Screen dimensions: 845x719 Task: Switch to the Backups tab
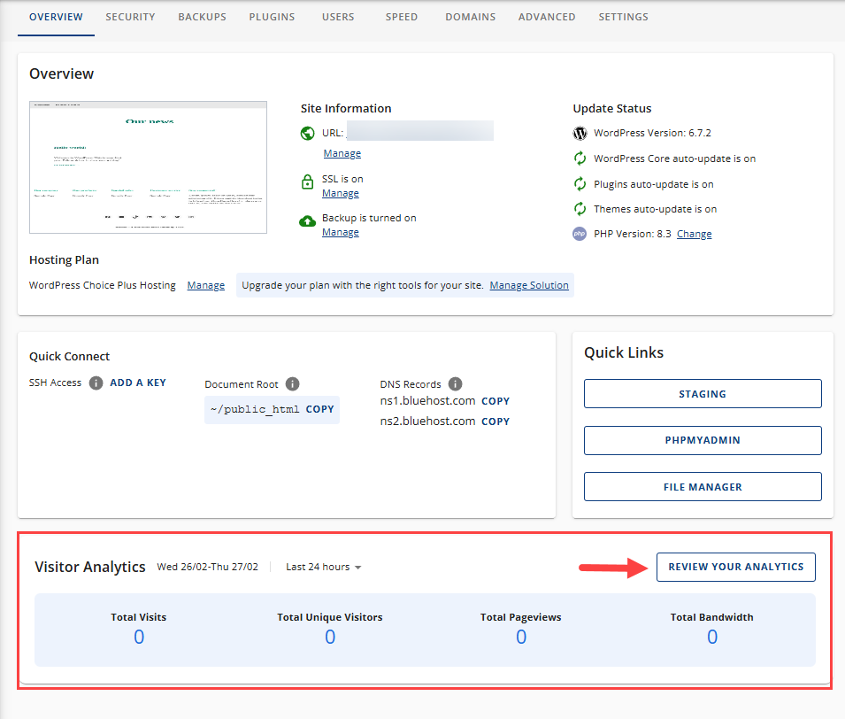point(202,17)
